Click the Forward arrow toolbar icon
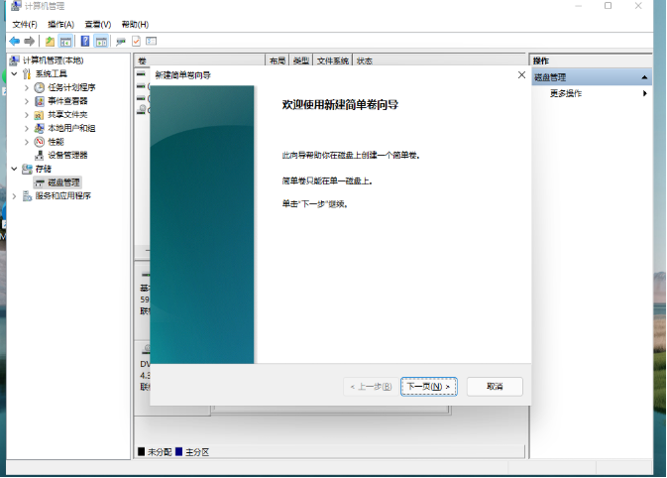This screenshot has width=667, height=478. (x=29, y=42)
